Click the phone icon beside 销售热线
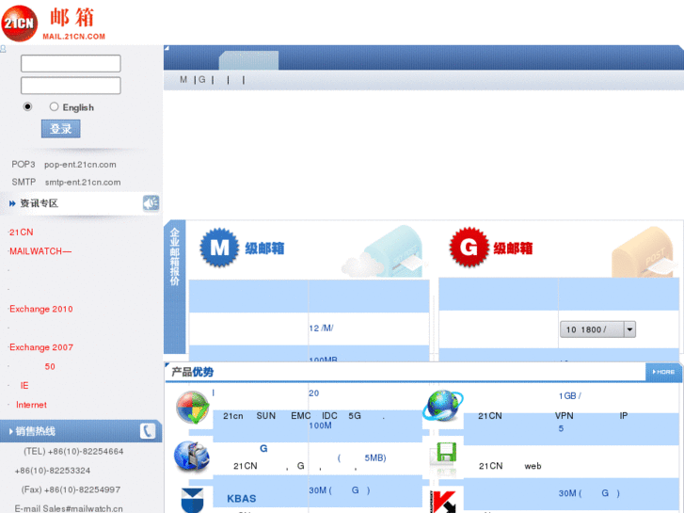The height and width of the screenshot is (513, 684). [x=148, y=431]
